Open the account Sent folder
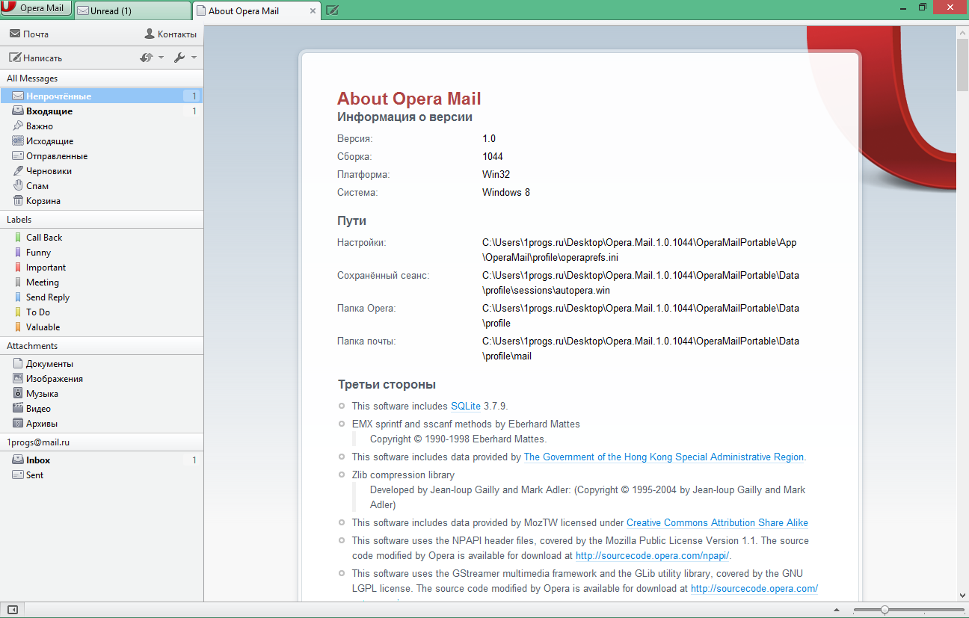This screenshot has height=618, width=969. pos(102,475)
